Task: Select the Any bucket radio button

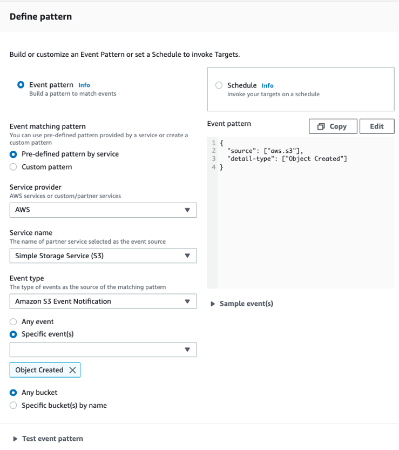Action: tap(13, 393)
